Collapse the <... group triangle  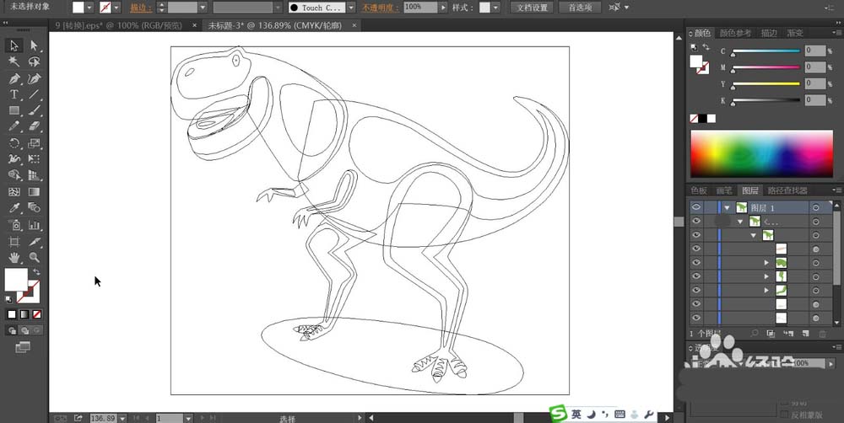pos(740,221)
